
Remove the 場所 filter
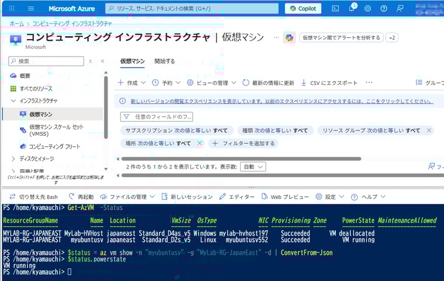click(200, 143)
